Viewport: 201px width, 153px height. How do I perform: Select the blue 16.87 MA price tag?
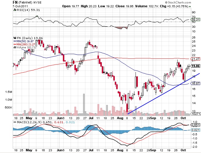coord(196,83)
